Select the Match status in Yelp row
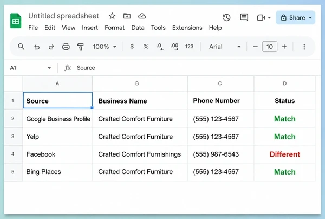 (x=284, y=137)
